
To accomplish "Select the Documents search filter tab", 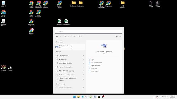I will coord(68,37).
